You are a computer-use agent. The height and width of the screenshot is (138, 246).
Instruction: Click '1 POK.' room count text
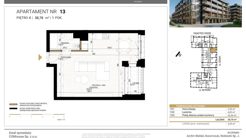pyautogui.click(x=57, y=18)
